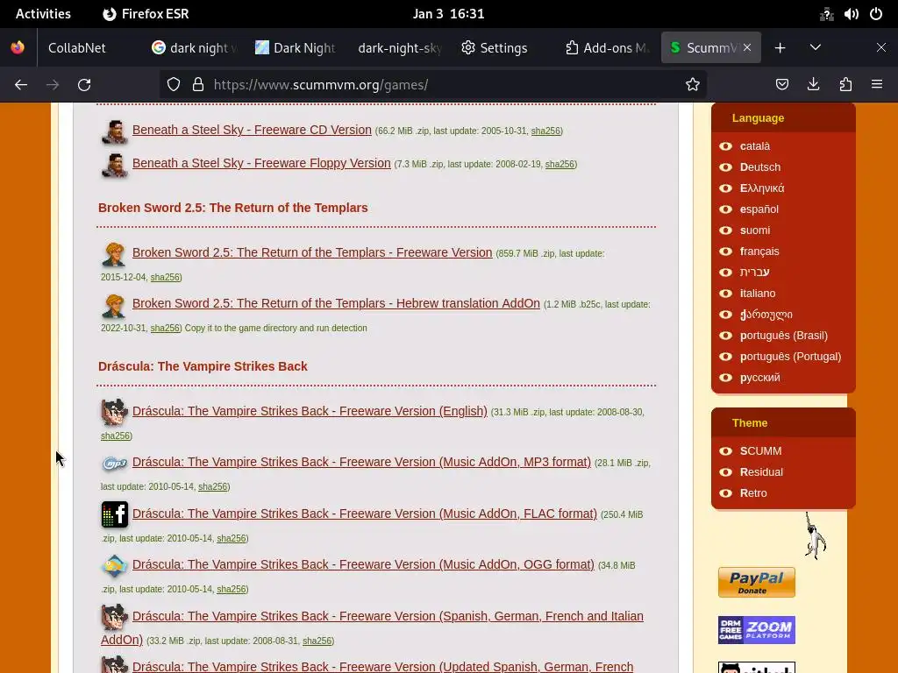The height and width of the screenshot is (673, 898).
Task: Switch to the Add-ons Manager tab
Action: tap(607, 48)
